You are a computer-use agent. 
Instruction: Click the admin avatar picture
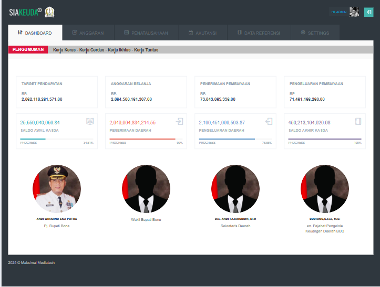click(x=354, y=12)
